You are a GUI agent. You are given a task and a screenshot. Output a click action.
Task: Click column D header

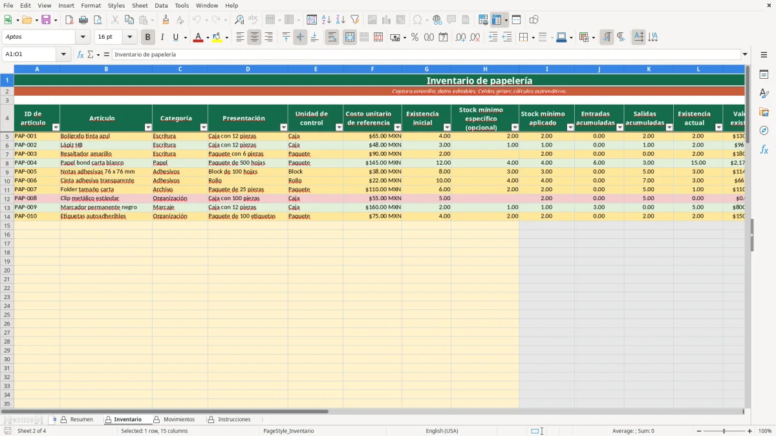(248, 68)
